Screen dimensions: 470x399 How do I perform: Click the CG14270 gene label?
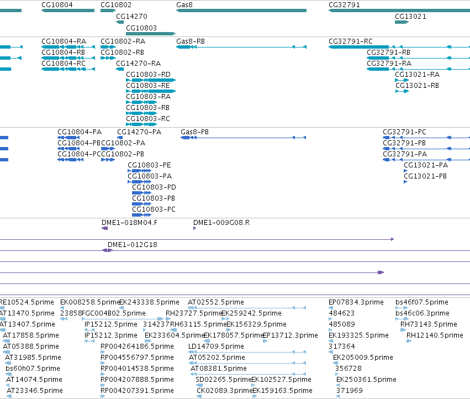131,16
